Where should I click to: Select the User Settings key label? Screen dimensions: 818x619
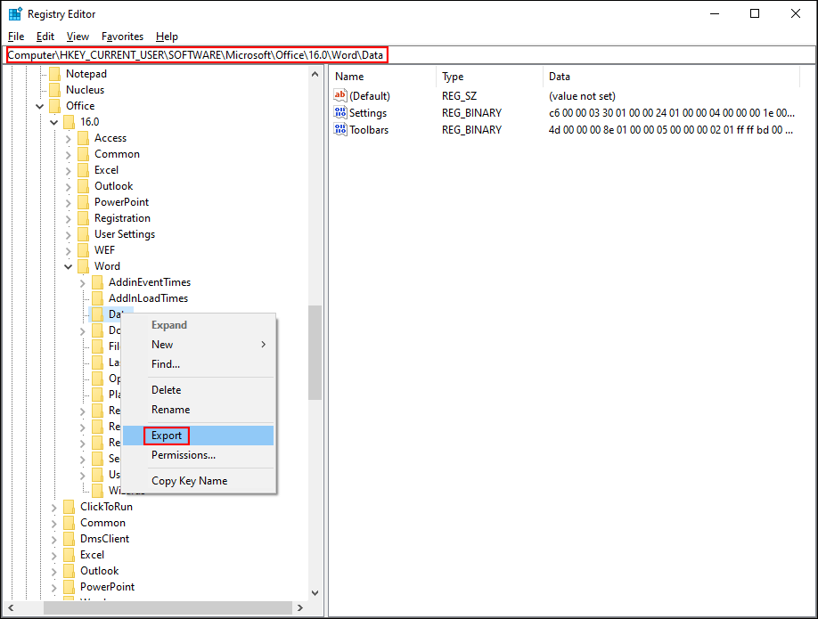[125, 234]
